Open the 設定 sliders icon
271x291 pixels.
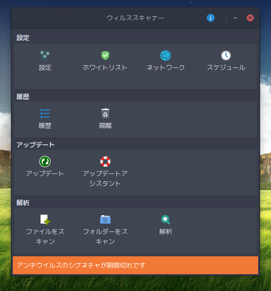click(45, 56)
